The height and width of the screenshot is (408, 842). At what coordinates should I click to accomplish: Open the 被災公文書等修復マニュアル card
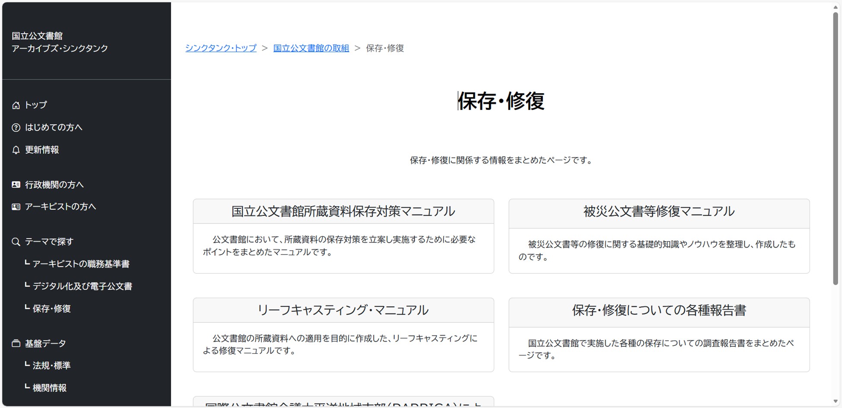coord(659,211)
